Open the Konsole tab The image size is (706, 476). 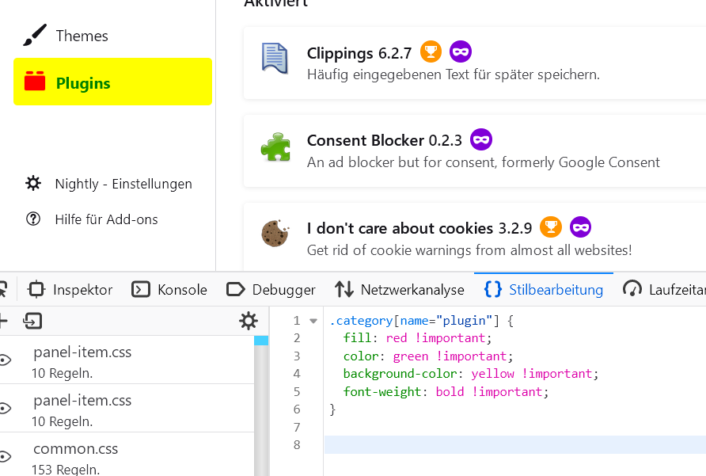169,290
